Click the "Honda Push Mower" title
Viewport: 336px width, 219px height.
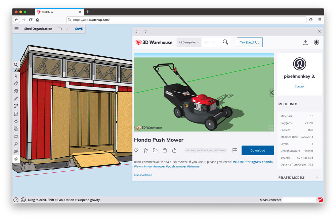pos(159,140)
